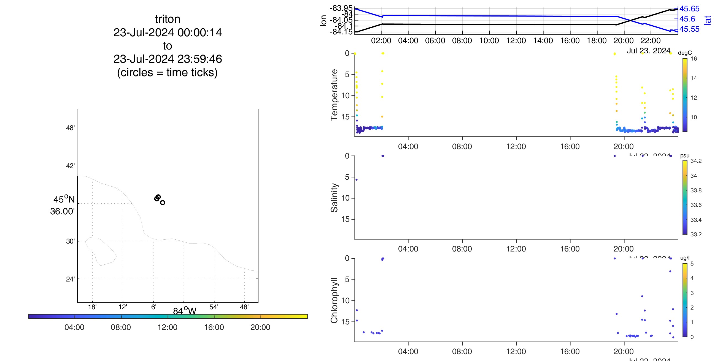The width and height of the screenshot is (723, 361).
Task: Click the '12'' longitude tick label on map
Action: tap(123, 307)
